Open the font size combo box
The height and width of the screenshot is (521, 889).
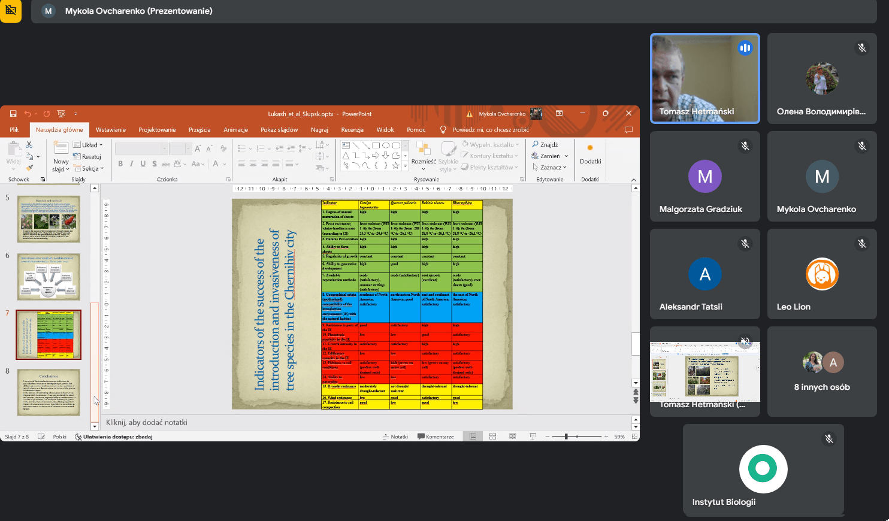coord(180,148)
